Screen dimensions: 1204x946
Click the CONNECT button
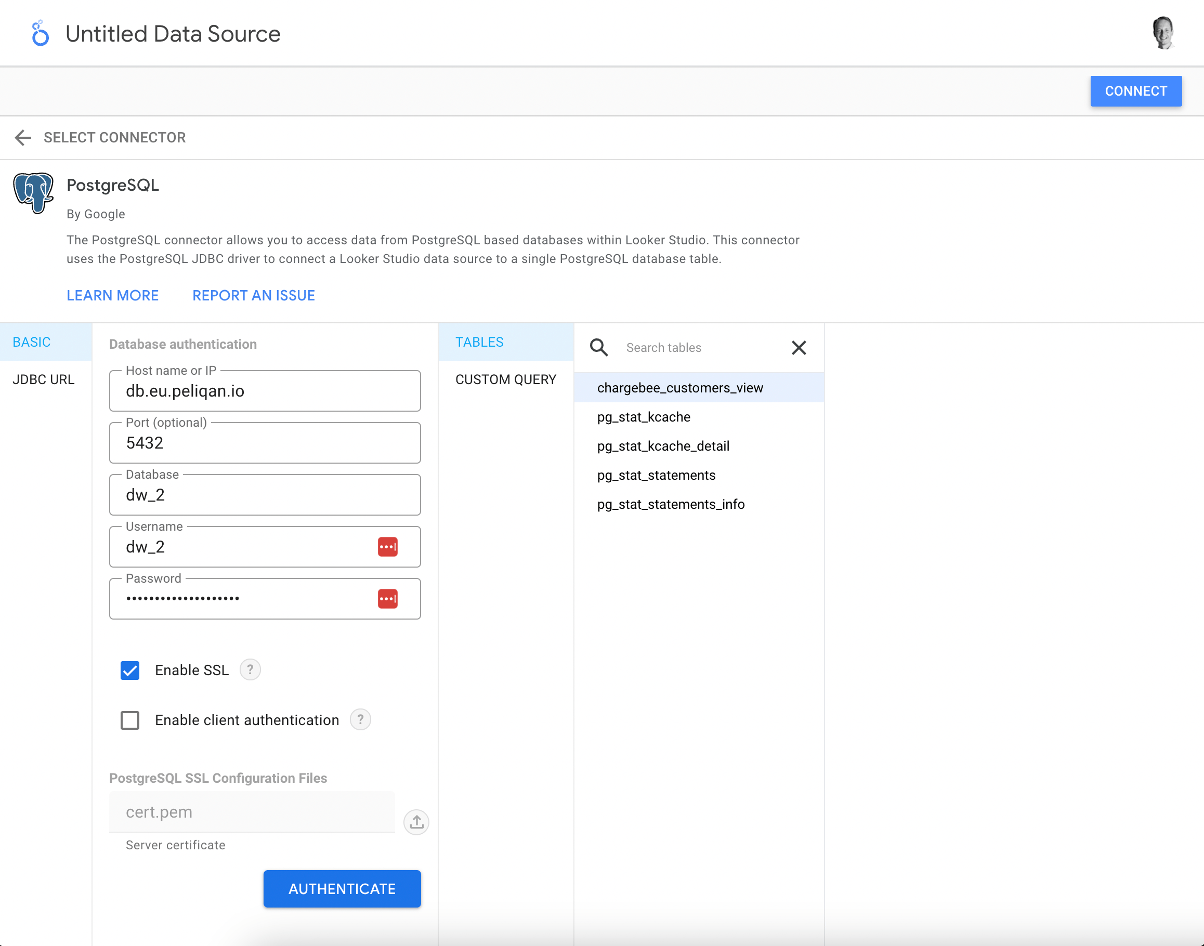[x=1136, y=91]
